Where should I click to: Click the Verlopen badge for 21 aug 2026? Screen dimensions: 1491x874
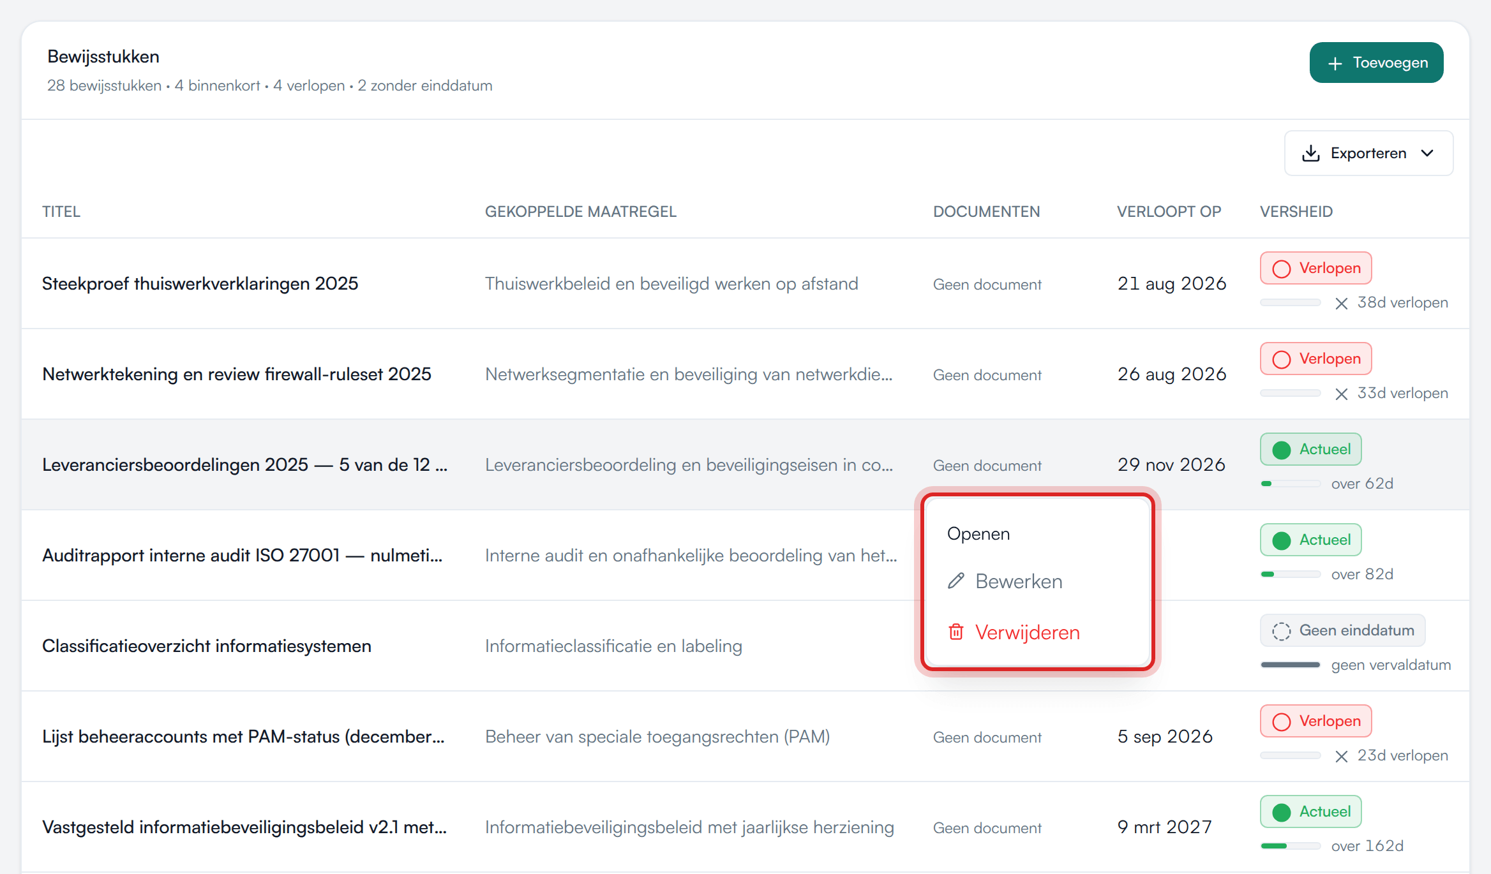(1315, 268)
